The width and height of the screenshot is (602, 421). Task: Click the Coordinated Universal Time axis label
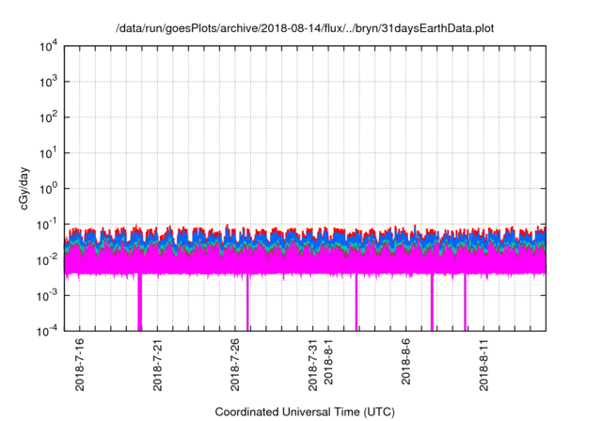[x=305, y=412]
